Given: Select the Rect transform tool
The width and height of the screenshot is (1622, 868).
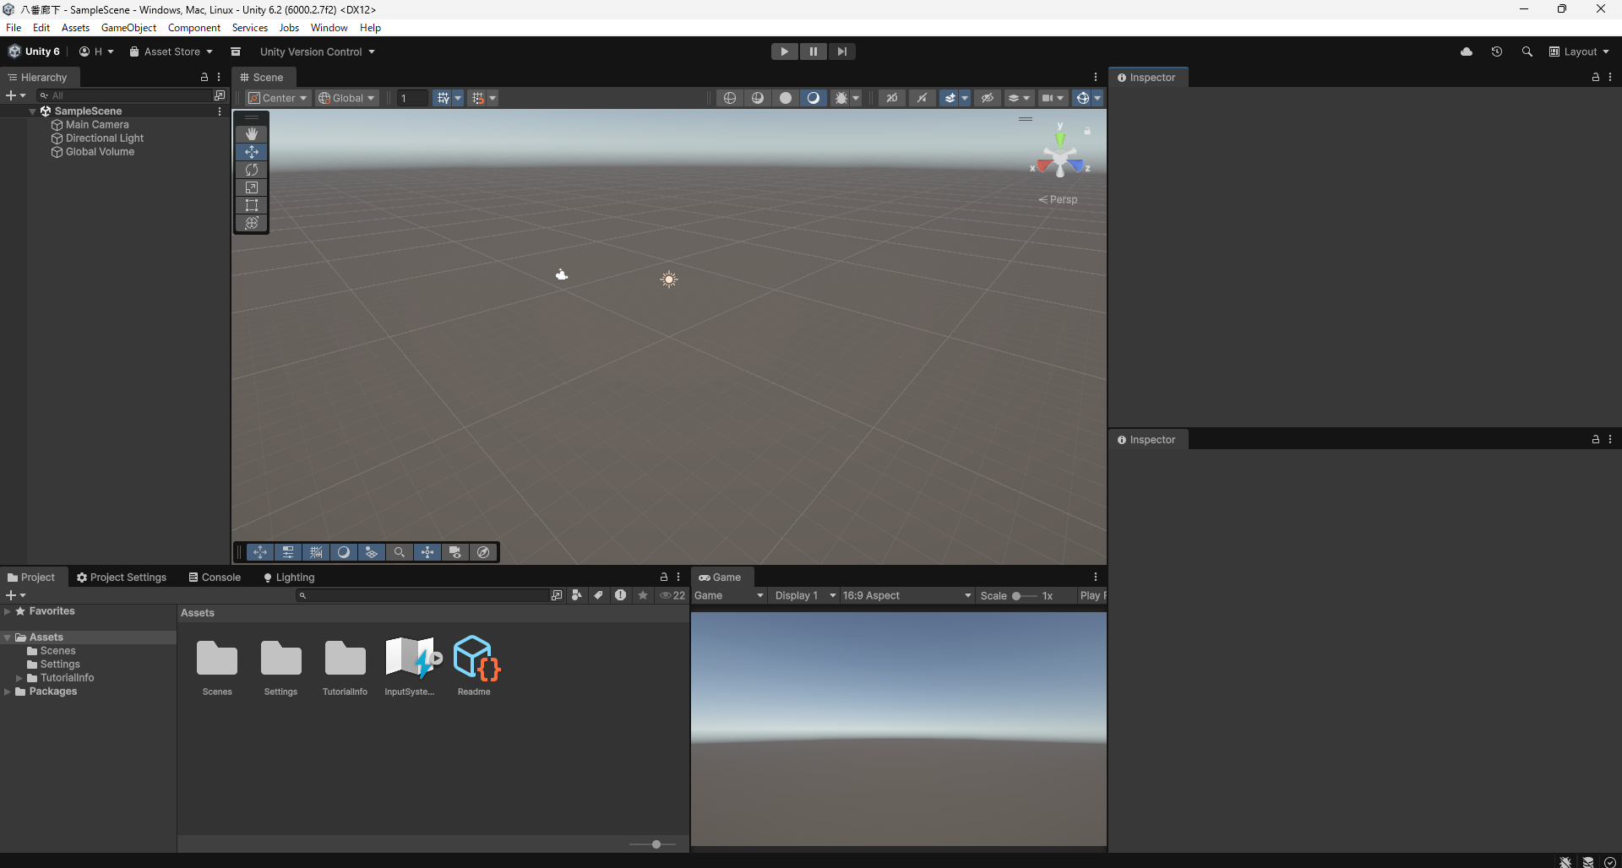Looking at the screenshot, I should coord(252,205).
